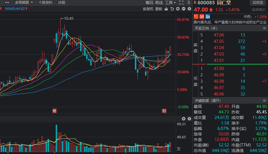This screenshot has height=154, width=268.
Task: Select sell level 4 price 47.05
Action: (219, 41)
